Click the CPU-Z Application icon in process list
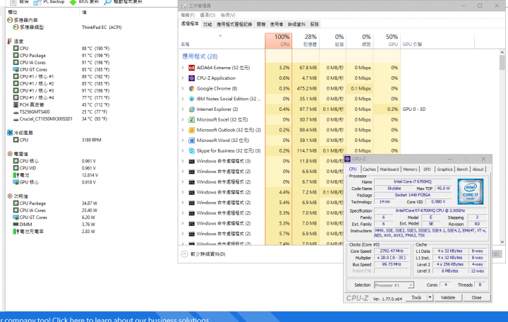 tap(191, 78)
